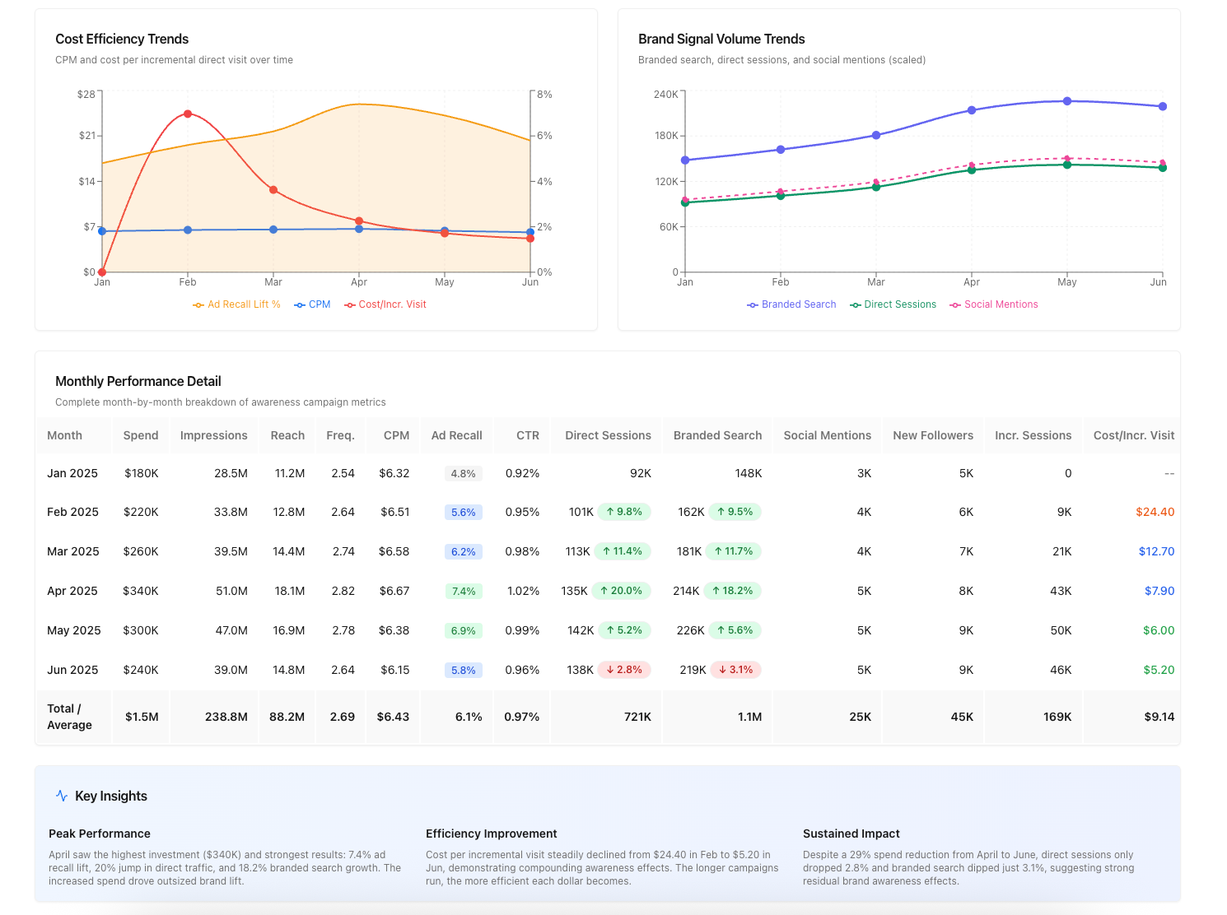
Task: Hide the Social Mentions series
Action: tap(994, 304)
